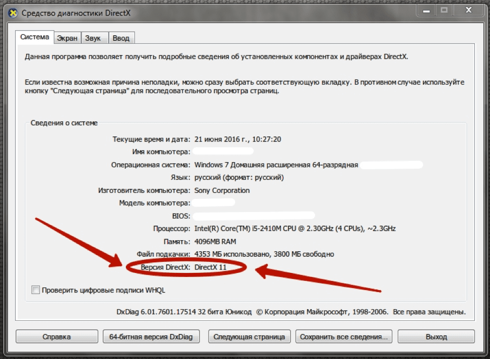The image size is (490, 359).
Task: Go to the Ввод tab
Action: click(121, 38)
